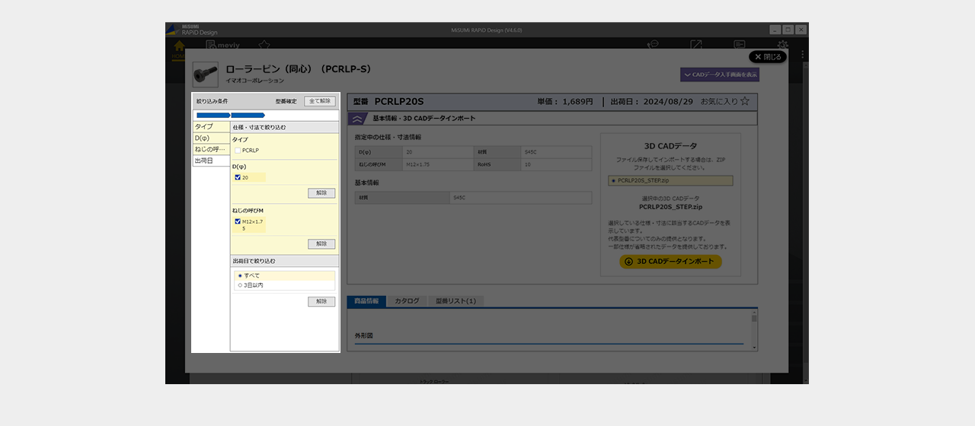Uncheck the D(φ) 20 checkbox
Screen dimensions: 975x426
click(238, 177)
